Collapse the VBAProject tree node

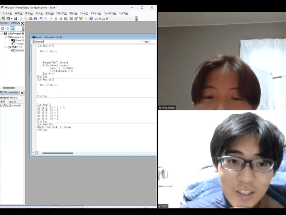click(x=1, y=33)
